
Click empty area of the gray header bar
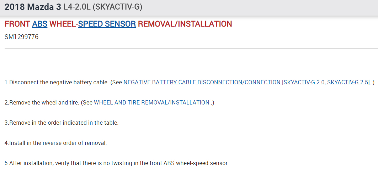(x=267, y=7)
